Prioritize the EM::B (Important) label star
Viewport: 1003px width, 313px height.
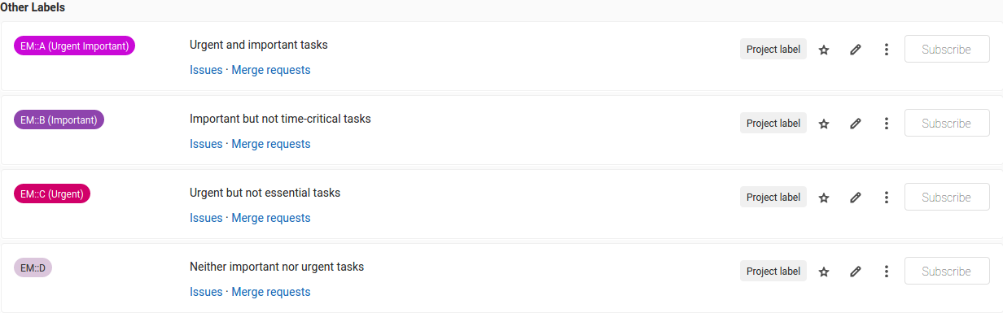(823, 124)
